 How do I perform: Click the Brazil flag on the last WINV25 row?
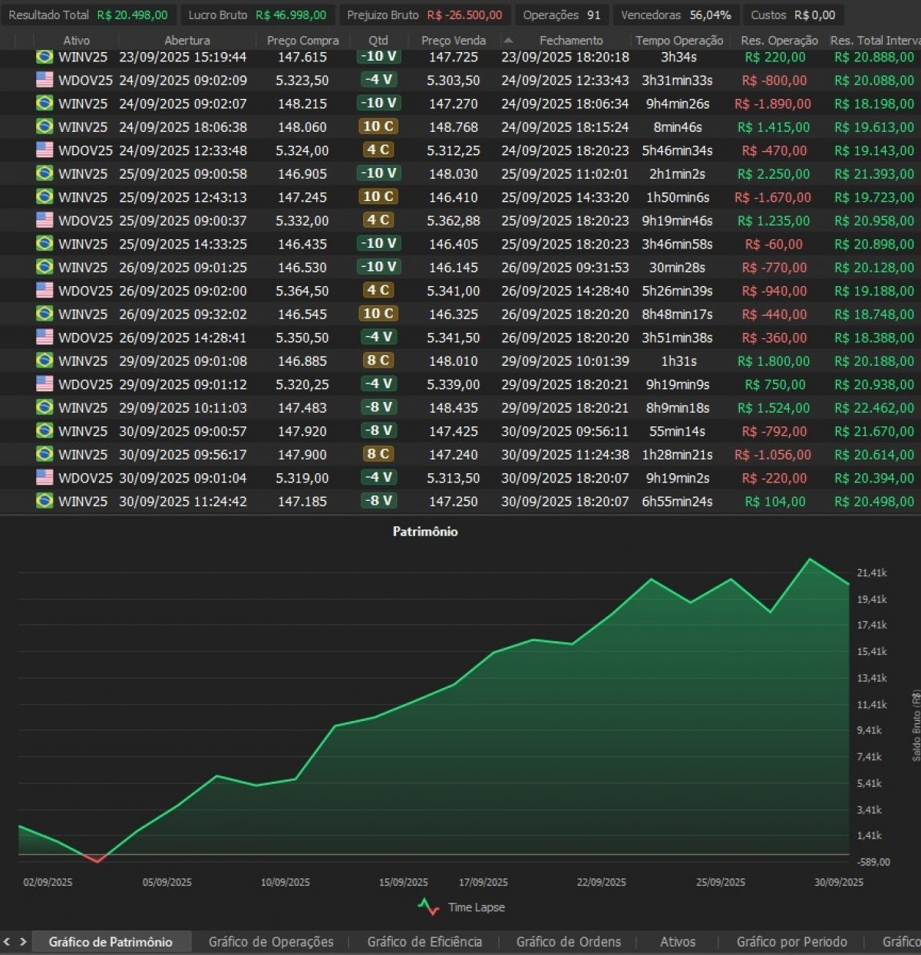[x=44, y=502]
